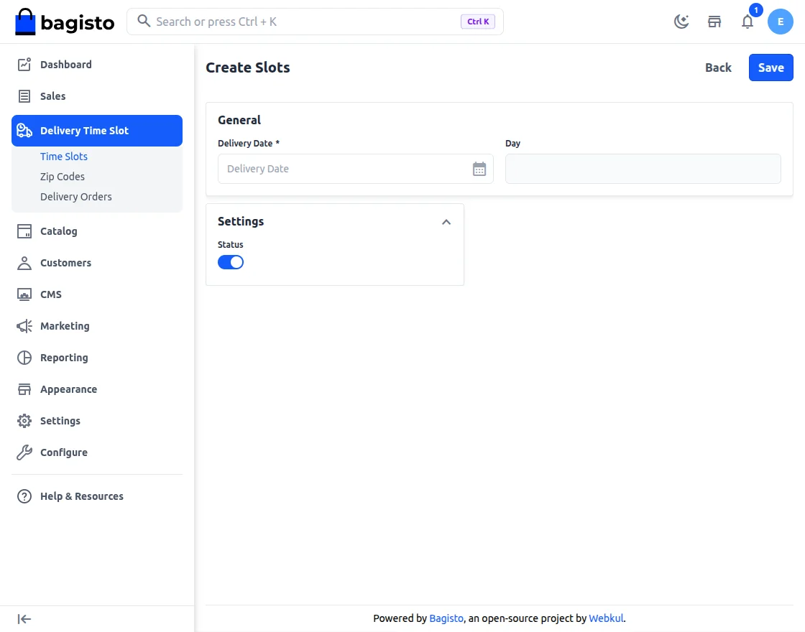
Task: Open the user avatar E menu
Action: (781, 22)
